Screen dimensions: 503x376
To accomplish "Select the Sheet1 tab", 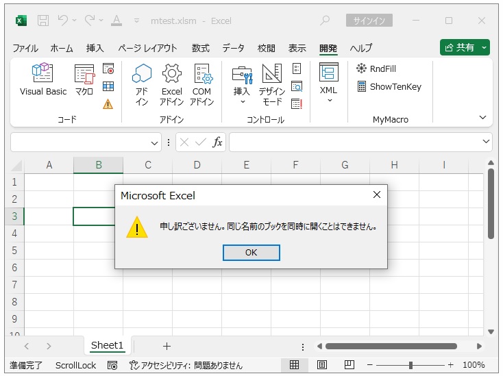I will (107, 345).
